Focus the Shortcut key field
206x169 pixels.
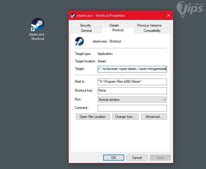[x=132, y=91]
